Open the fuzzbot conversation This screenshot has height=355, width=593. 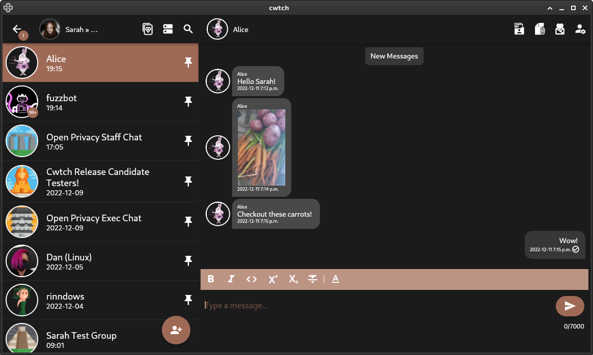100,102
